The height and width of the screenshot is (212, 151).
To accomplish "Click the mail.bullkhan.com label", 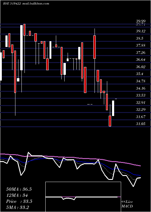I will click(36, 4).
